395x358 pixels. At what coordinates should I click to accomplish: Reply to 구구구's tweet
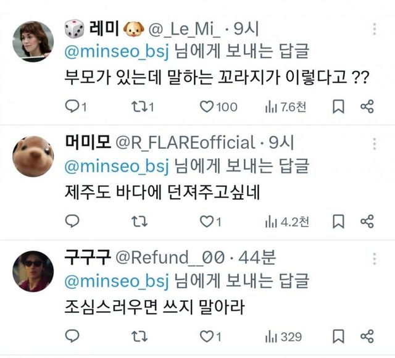[x=73, y=336]
